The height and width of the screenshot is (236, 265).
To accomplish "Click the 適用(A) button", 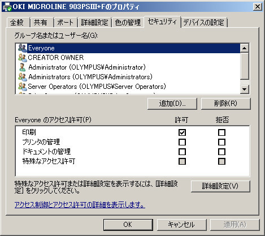I will (235, 225).
